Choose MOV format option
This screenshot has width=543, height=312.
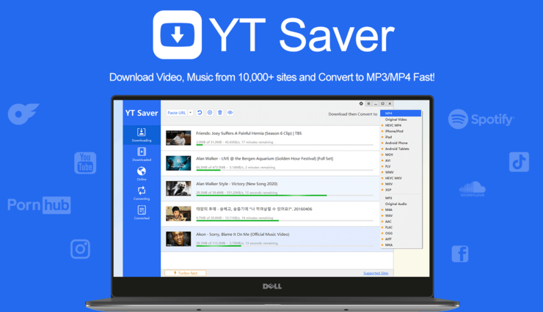[389, 155]
